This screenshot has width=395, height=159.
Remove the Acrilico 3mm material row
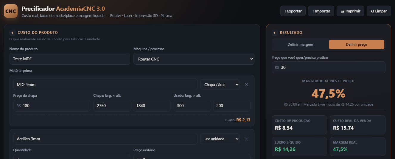246,139
